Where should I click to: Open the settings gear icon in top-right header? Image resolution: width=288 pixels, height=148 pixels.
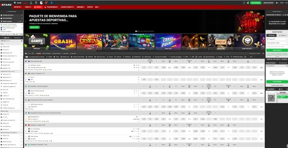click(277, 3)
